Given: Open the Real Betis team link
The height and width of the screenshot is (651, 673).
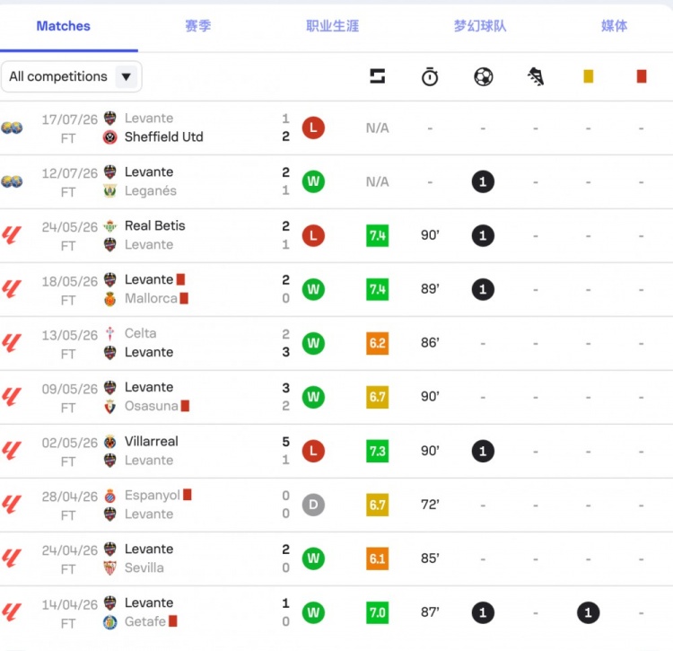Looking at the screenshot, I should tap(155, 226).
